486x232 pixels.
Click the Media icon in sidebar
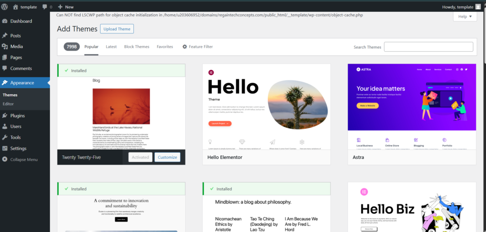pyautogui.click(x=5, y=47)
